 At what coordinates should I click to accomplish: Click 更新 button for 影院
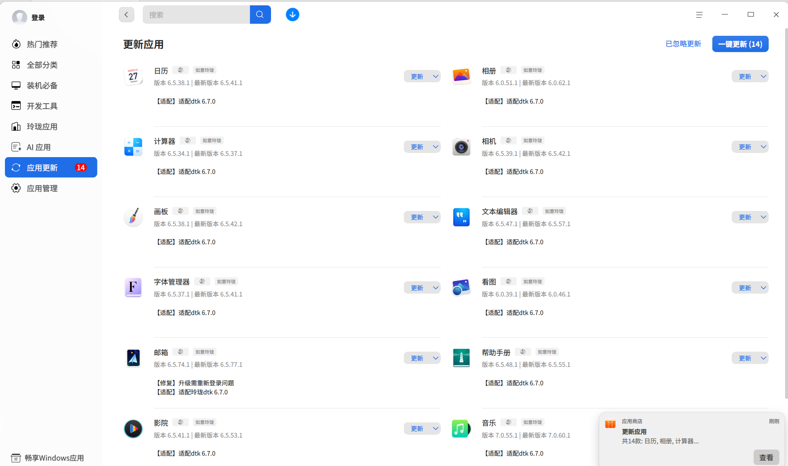(417, 429)
